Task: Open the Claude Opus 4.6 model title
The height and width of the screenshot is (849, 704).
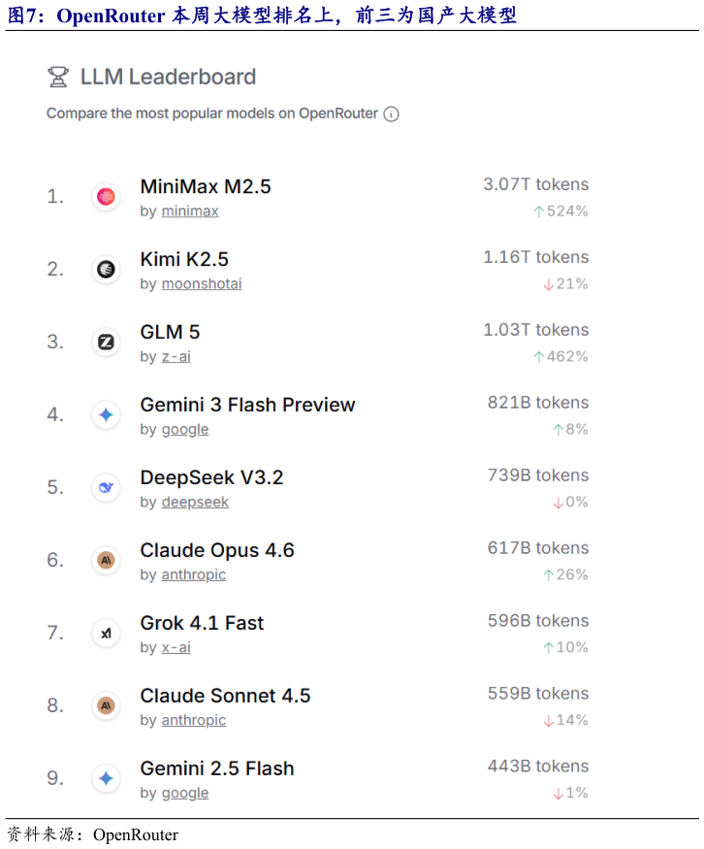Action: (x=217, y=550)
